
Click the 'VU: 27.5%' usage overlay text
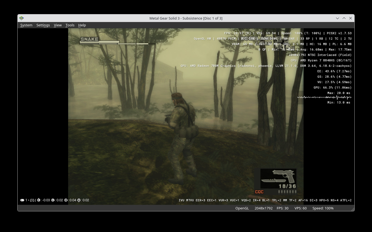pos(334,82)
